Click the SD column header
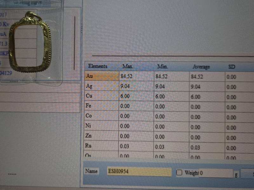Viewport: 254px width, 190px height. pyautogui.click(x=232, y=67)
